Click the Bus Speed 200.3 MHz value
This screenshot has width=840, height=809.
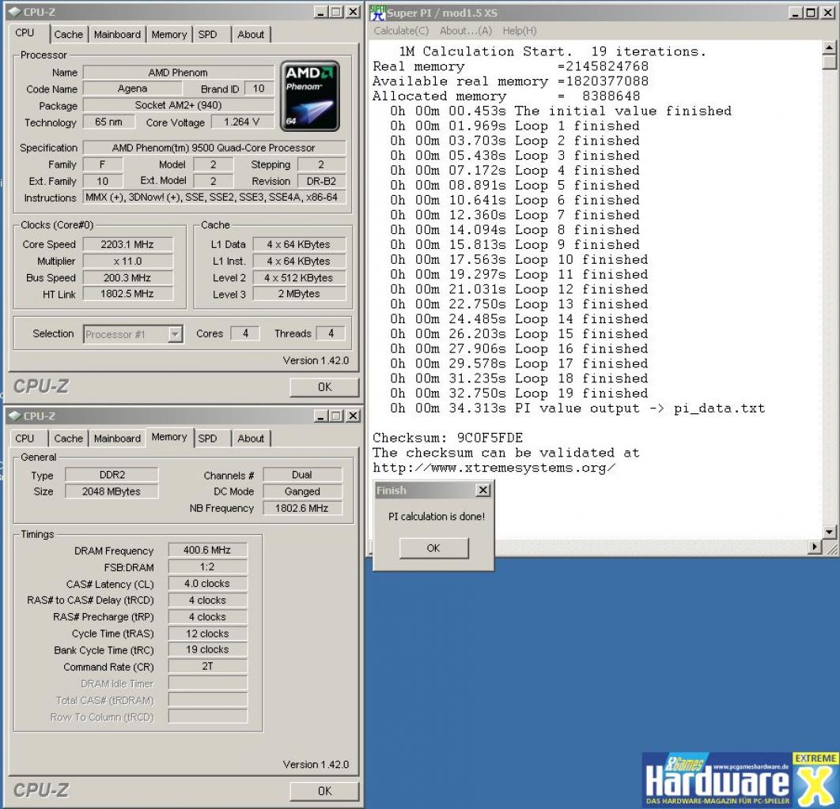pos(127,277)
